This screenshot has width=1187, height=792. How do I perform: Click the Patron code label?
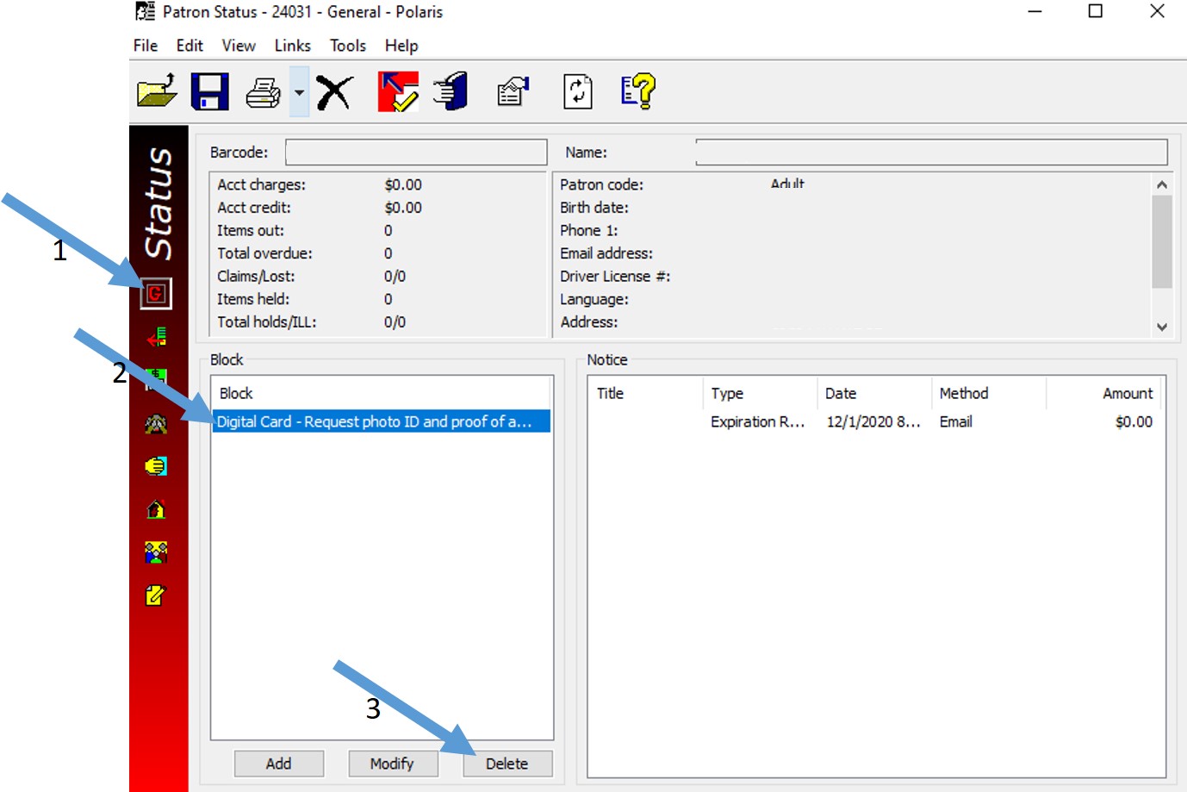pos(601,184)
